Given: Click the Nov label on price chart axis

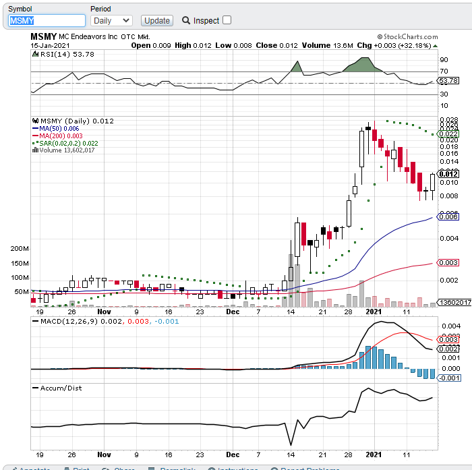Looking at the screenshot, I should [x=104, y=312].
